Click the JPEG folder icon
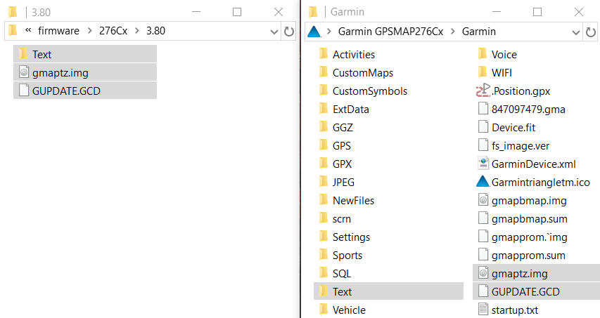 [x=324, y=182]
